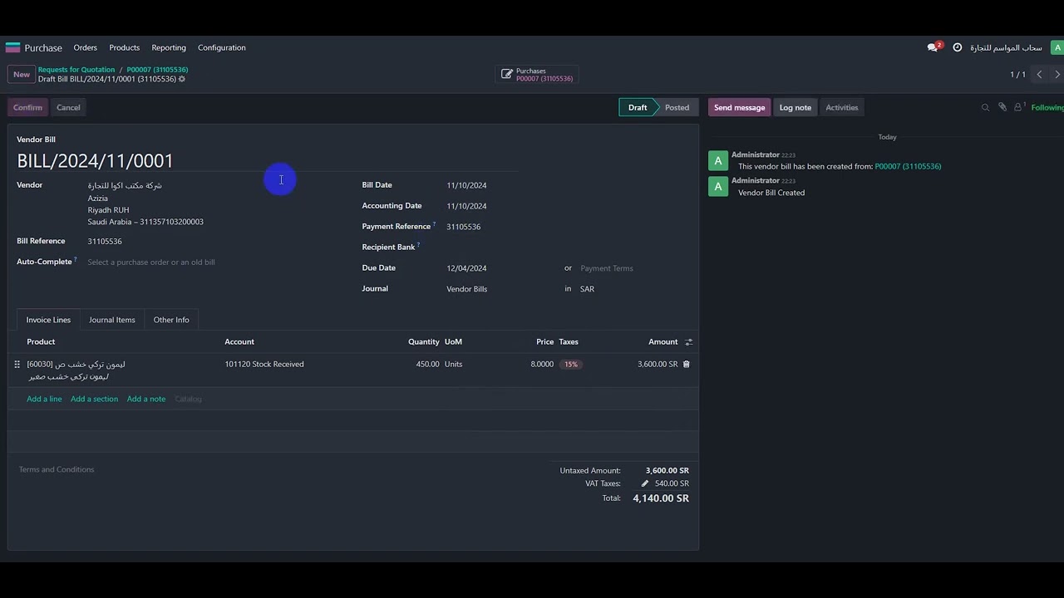The image size is (1064, 598).
Task: Open the activities clock icon
Action: point(957,47)
